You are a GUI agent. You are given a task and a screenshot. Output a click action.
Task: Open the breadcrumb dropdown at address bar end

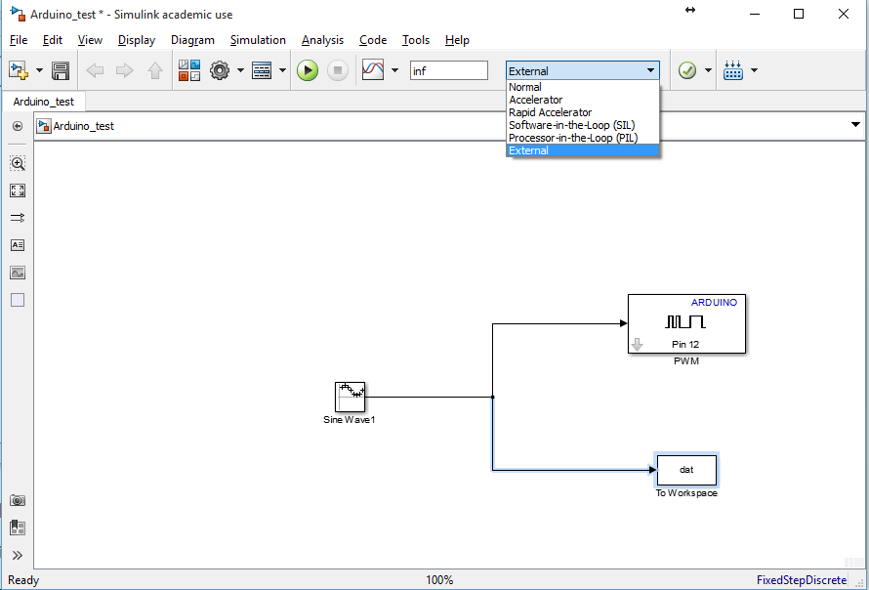[x=854, y=125]
